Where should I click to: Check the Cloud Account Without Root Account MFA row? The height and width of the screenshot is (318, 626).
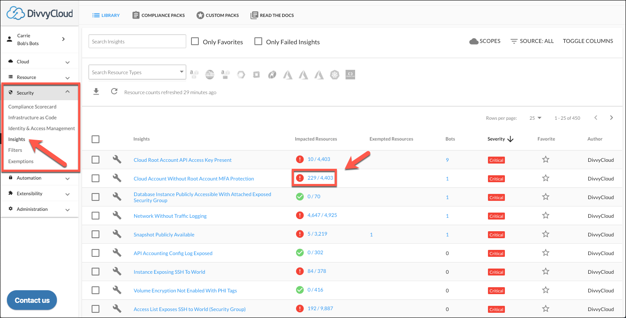tap(96, 178)
